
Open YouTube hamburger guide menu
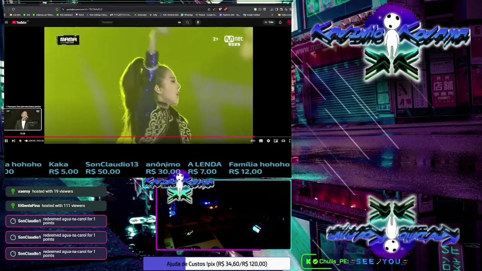[6, 22]
